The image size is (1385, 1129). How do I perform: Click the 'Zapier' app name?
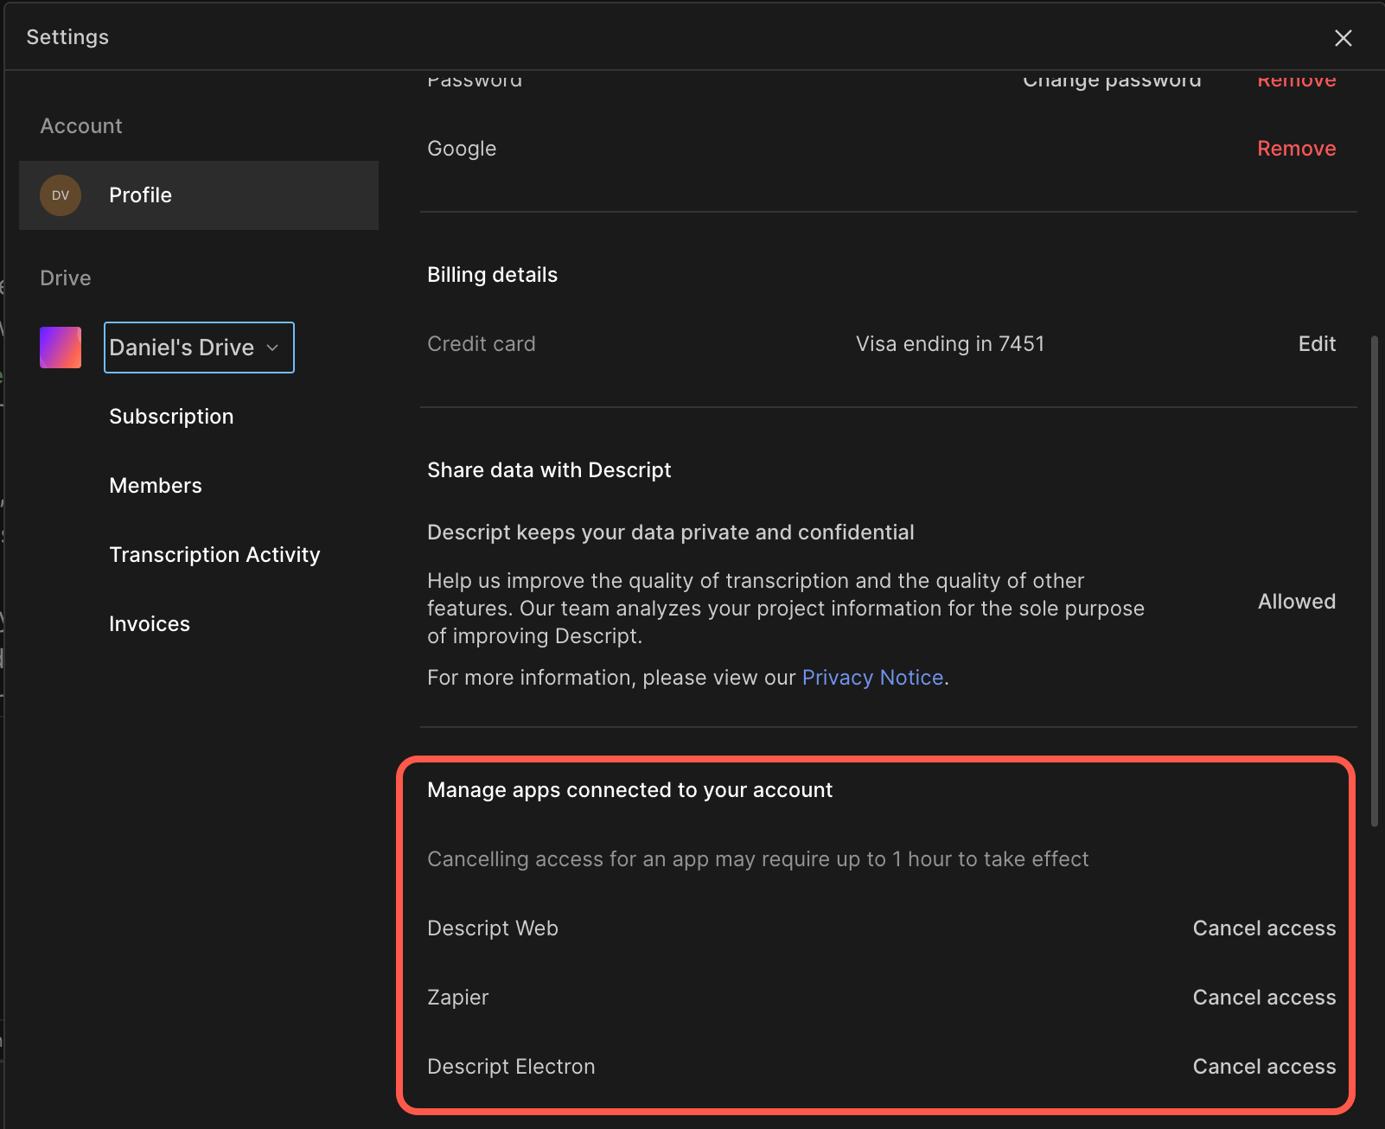[457, 998]
